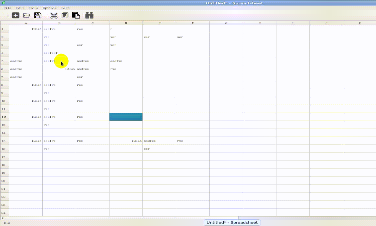Screen dimensions: 376x226
Task: Select the highlighted cell D12
Action: coord(126,117)
